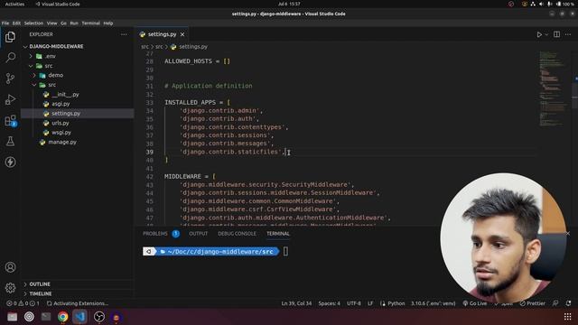Screen dimensions: 578x325
Task: Open the View menu
Action: point(51,23)
